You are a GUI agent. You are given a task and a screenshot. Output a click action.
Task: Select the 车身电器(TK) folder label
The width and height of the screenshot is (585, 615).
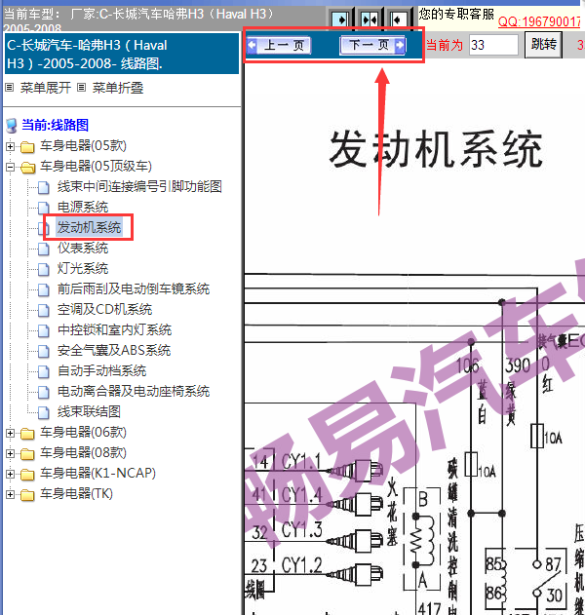pyautogui.click(x=76, y=494)
